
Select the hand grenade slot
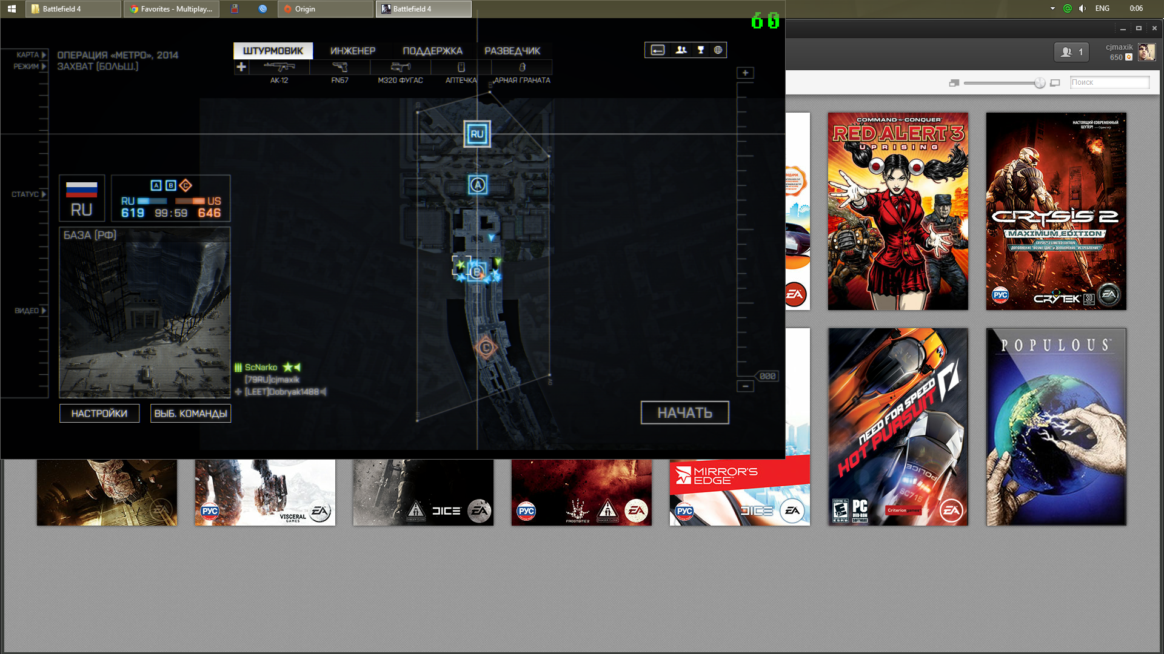pyautogui.click(x=521, y=72)
